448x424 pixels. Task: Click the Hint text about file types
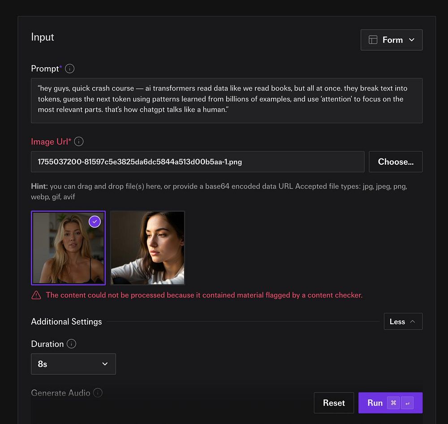pos(219,192)
